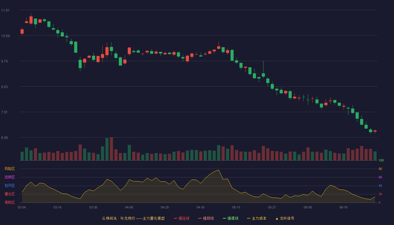Image resolution: width=394 pixels, height=225 pixels.
Task: Select the 风险区 zone label
Action: 10,169
